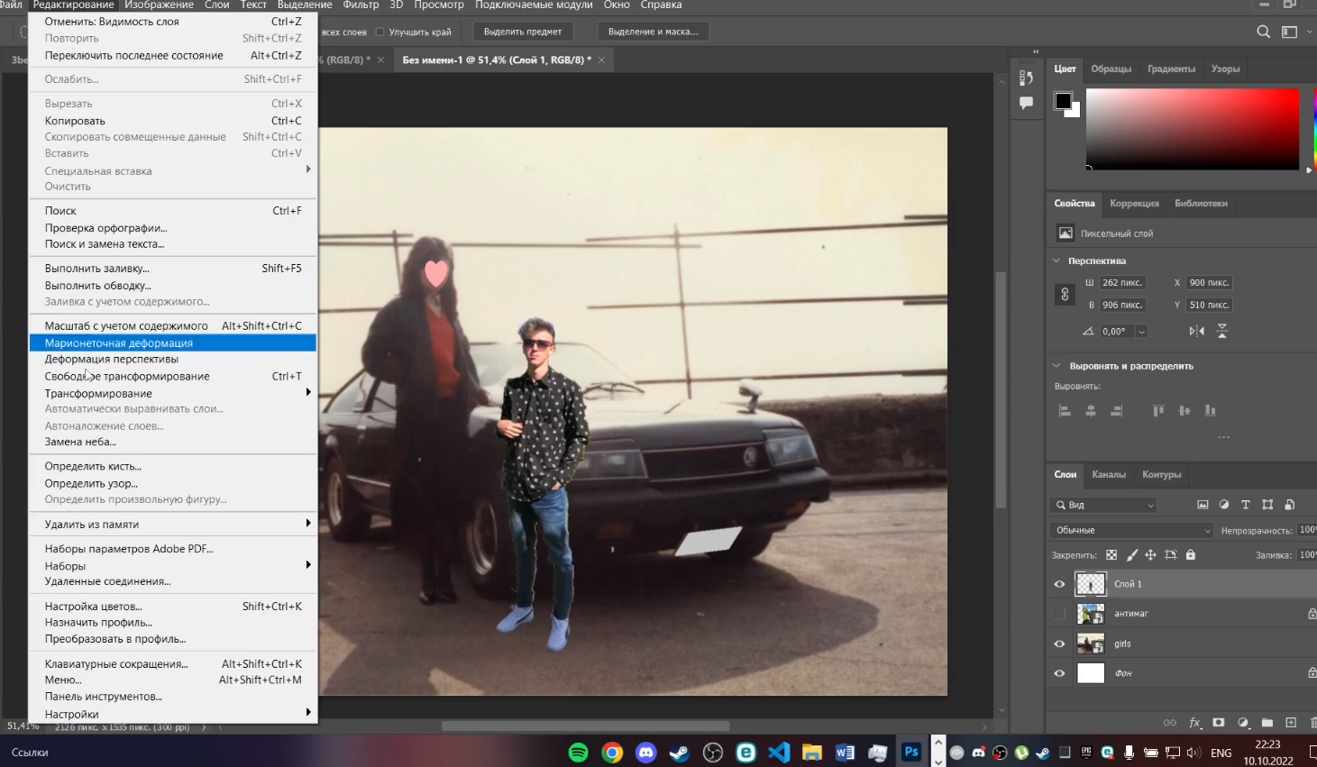The height and width of the screenshot is (767, 1317).
Task: Lock position move icon
Action: [x=1151, y=555]
